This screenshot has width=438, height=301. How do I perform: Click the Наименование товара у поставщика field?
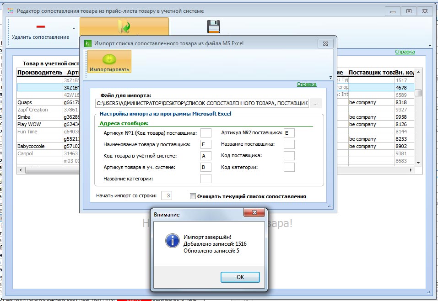pyautogui.click(x=206, y=144)
